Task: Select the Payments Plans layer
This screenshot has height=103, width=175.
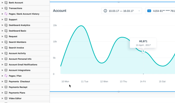Action: (x=25, y=93)
